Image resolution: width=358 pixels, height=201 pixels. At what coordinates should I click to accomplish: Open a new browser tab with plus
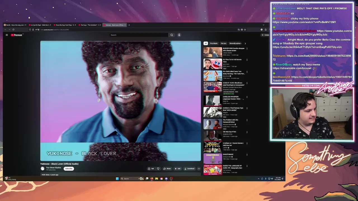click(x=129, y=25)
